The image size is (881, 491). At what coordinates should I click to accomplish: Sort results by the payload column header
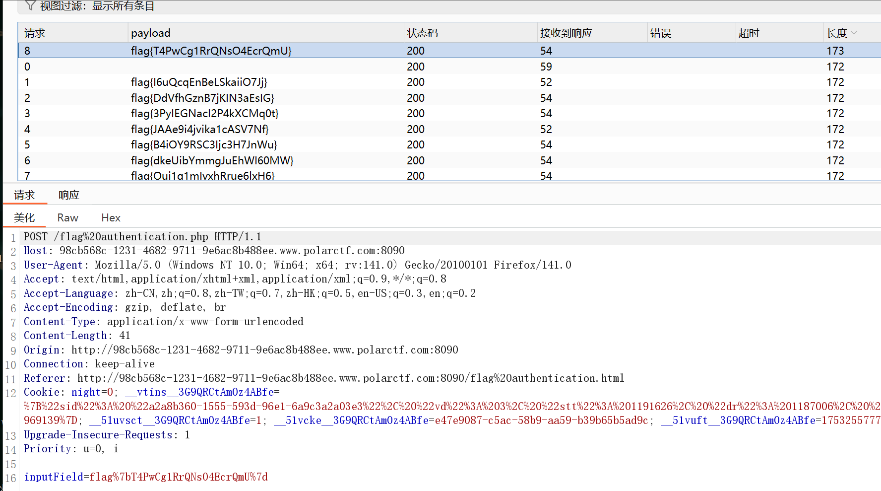[151, 33]
